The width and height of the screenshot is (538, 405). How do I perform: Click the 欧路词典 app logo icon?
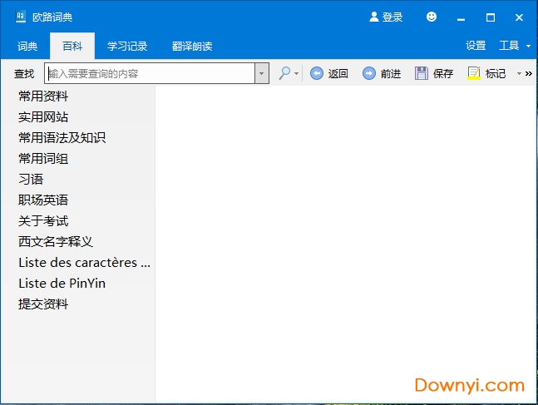[21, 17]
